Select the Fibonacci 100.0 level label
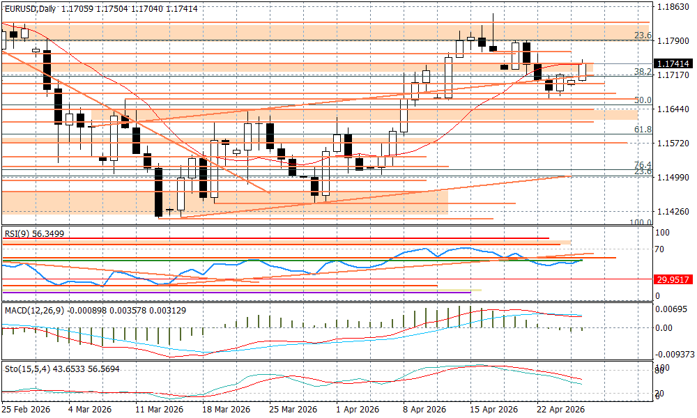 640,222
